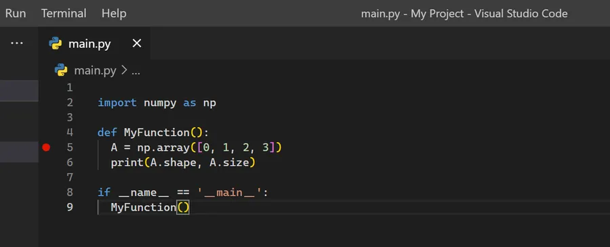Screen dimensions: 610x247
Task: Open the Terminal menu
Action: point(64,14)
